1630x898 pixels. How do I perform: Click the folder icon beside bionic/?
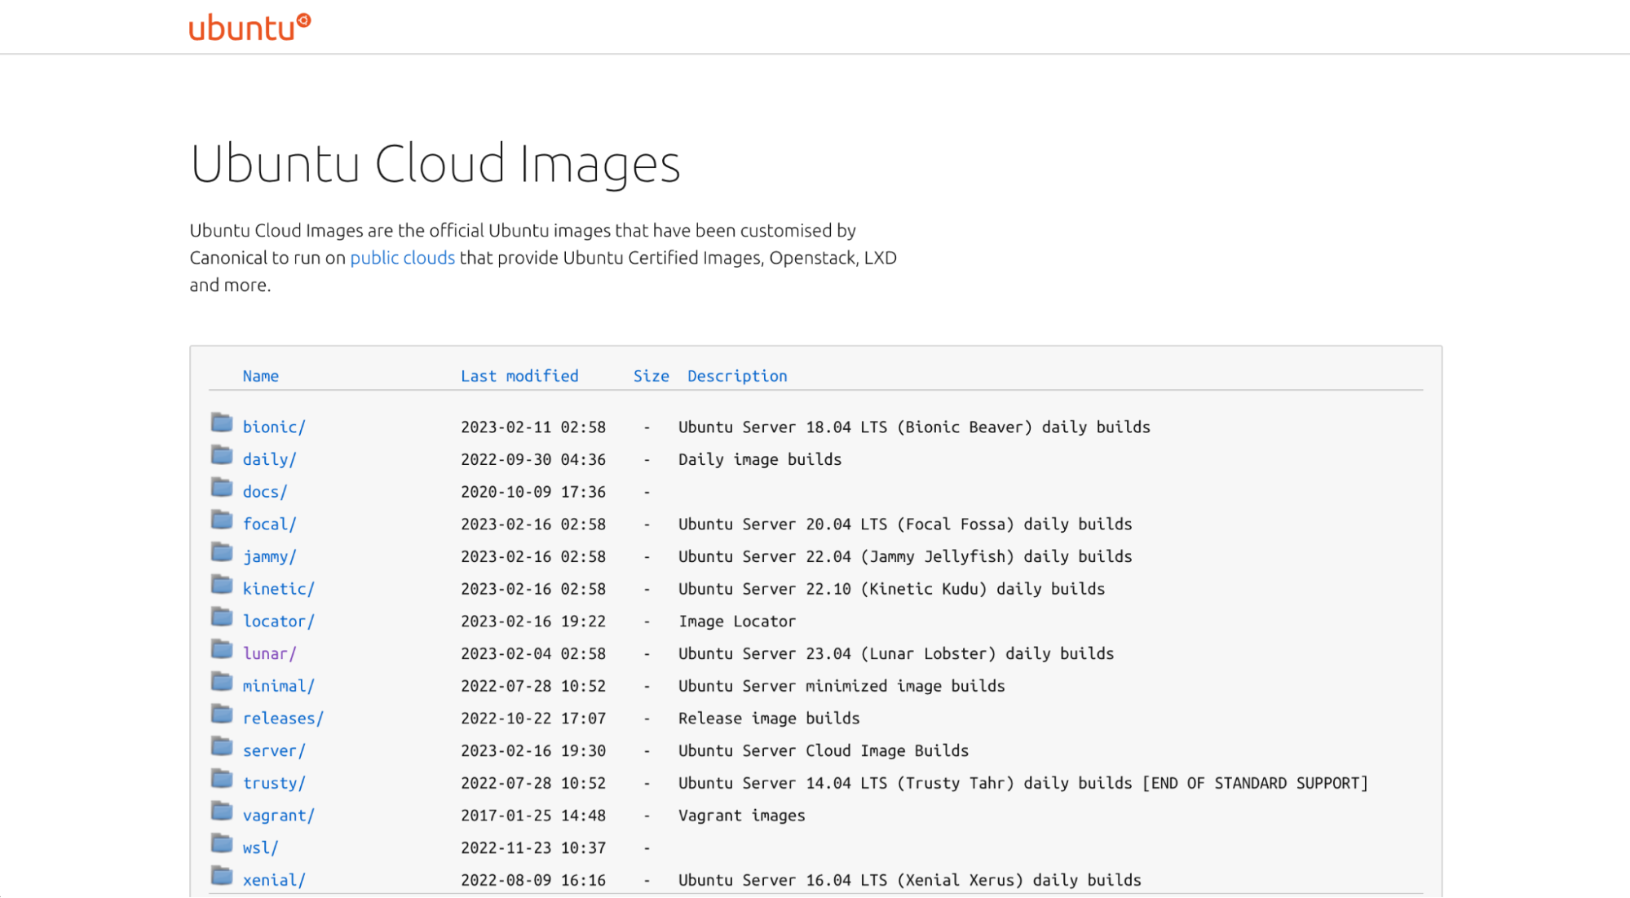point(222,422)
